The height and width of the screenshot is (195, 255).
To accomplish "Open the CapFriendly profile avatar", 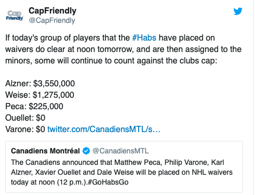I will tap(15, 16).
